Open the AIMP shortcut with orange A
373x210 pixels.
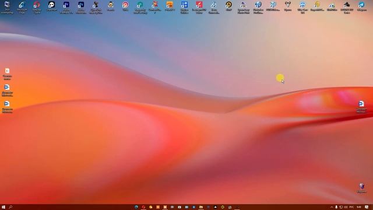pyautogui.click(x=228, y=6)
